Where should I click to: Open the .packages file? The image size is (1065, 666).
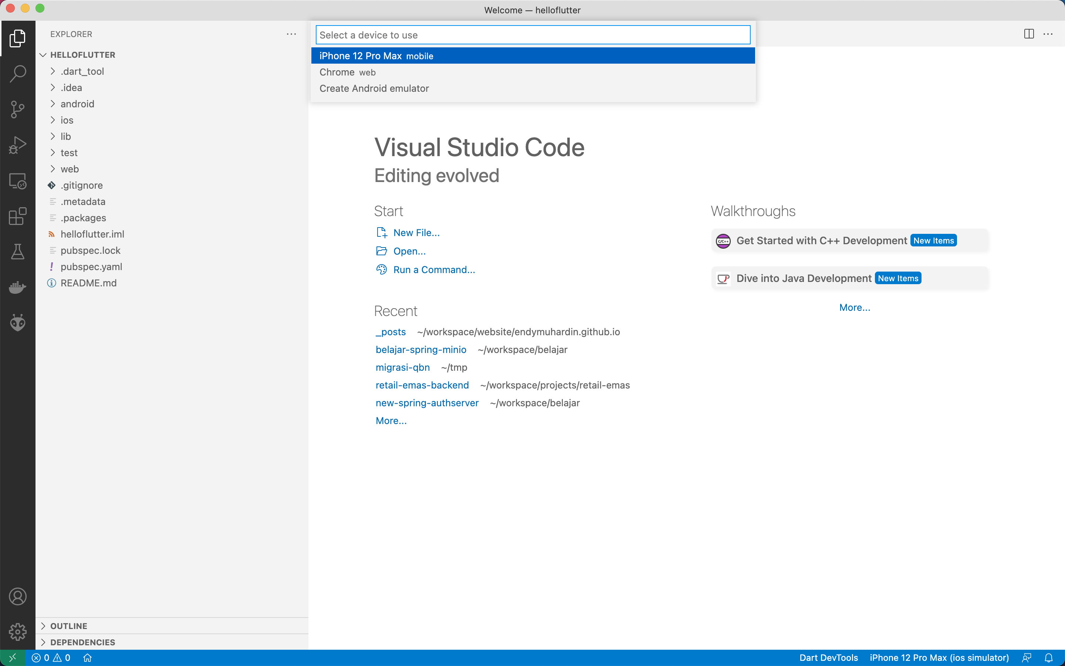coord(172,218)
